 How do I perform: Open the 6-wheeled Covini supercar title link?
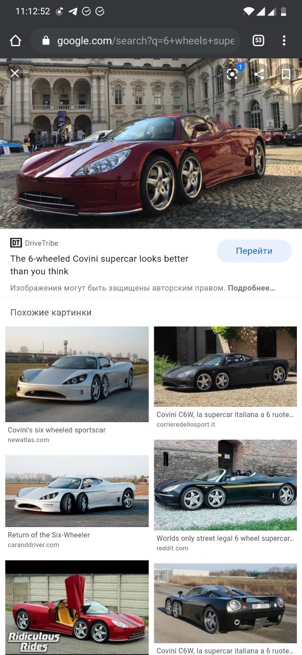click(x=99, y=265)
